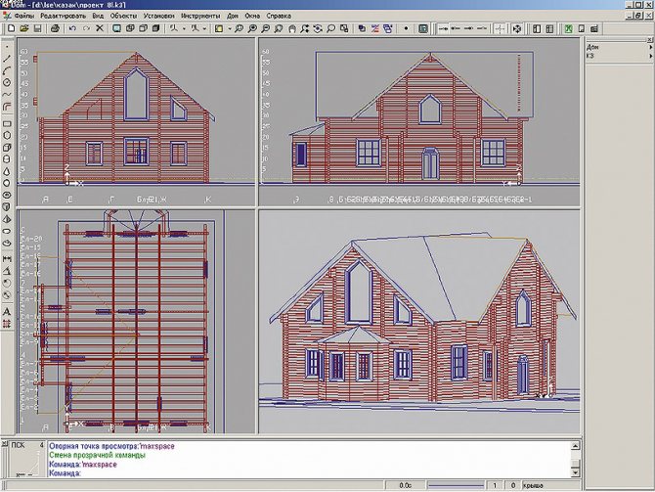This screenshot has width=655, height=492.
Task: Click the pan hand icon
Action: pos(292,28)
